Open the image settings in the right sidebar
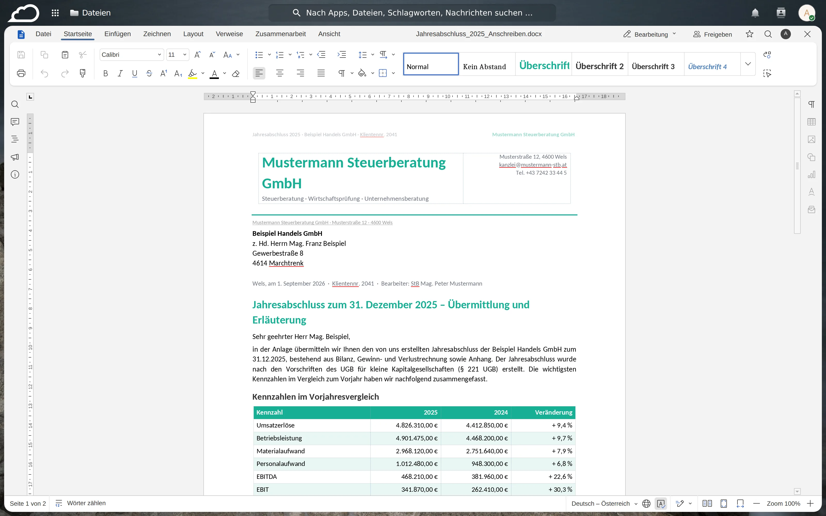The image size is (826, 516). coord(811,139)
